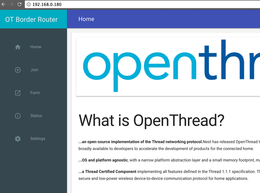
Task: Click the Home title in the blue header
Action: [86, 19]
